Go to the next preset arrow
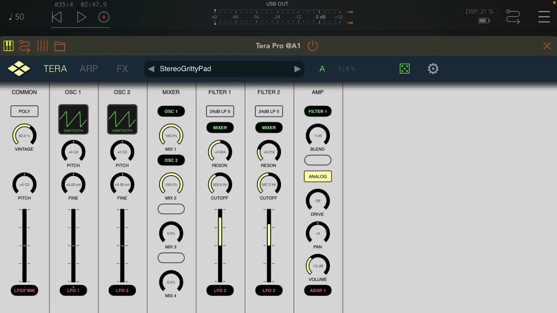 click(x=297, y=69)
